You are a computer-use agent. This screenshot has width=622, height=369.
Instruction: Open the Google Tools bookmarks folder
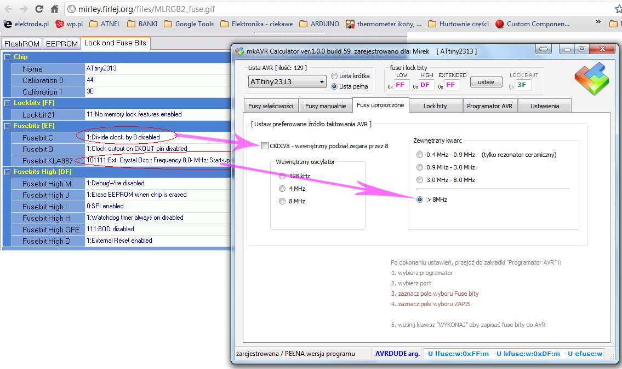click(189, 24)
